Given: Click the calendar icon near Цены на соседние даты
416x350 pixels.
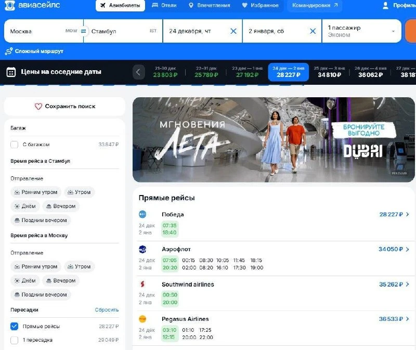Looking at the screenshot, I should (x=11, y=72).
